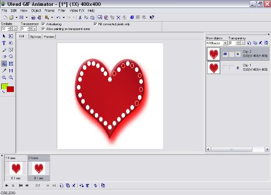
Task: Play the animation with Play button
Action: point(7,186)
